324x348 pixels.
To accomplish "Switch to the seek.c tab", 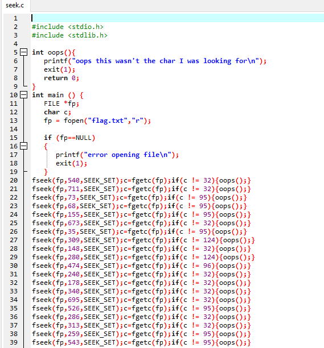I will 15,5.
